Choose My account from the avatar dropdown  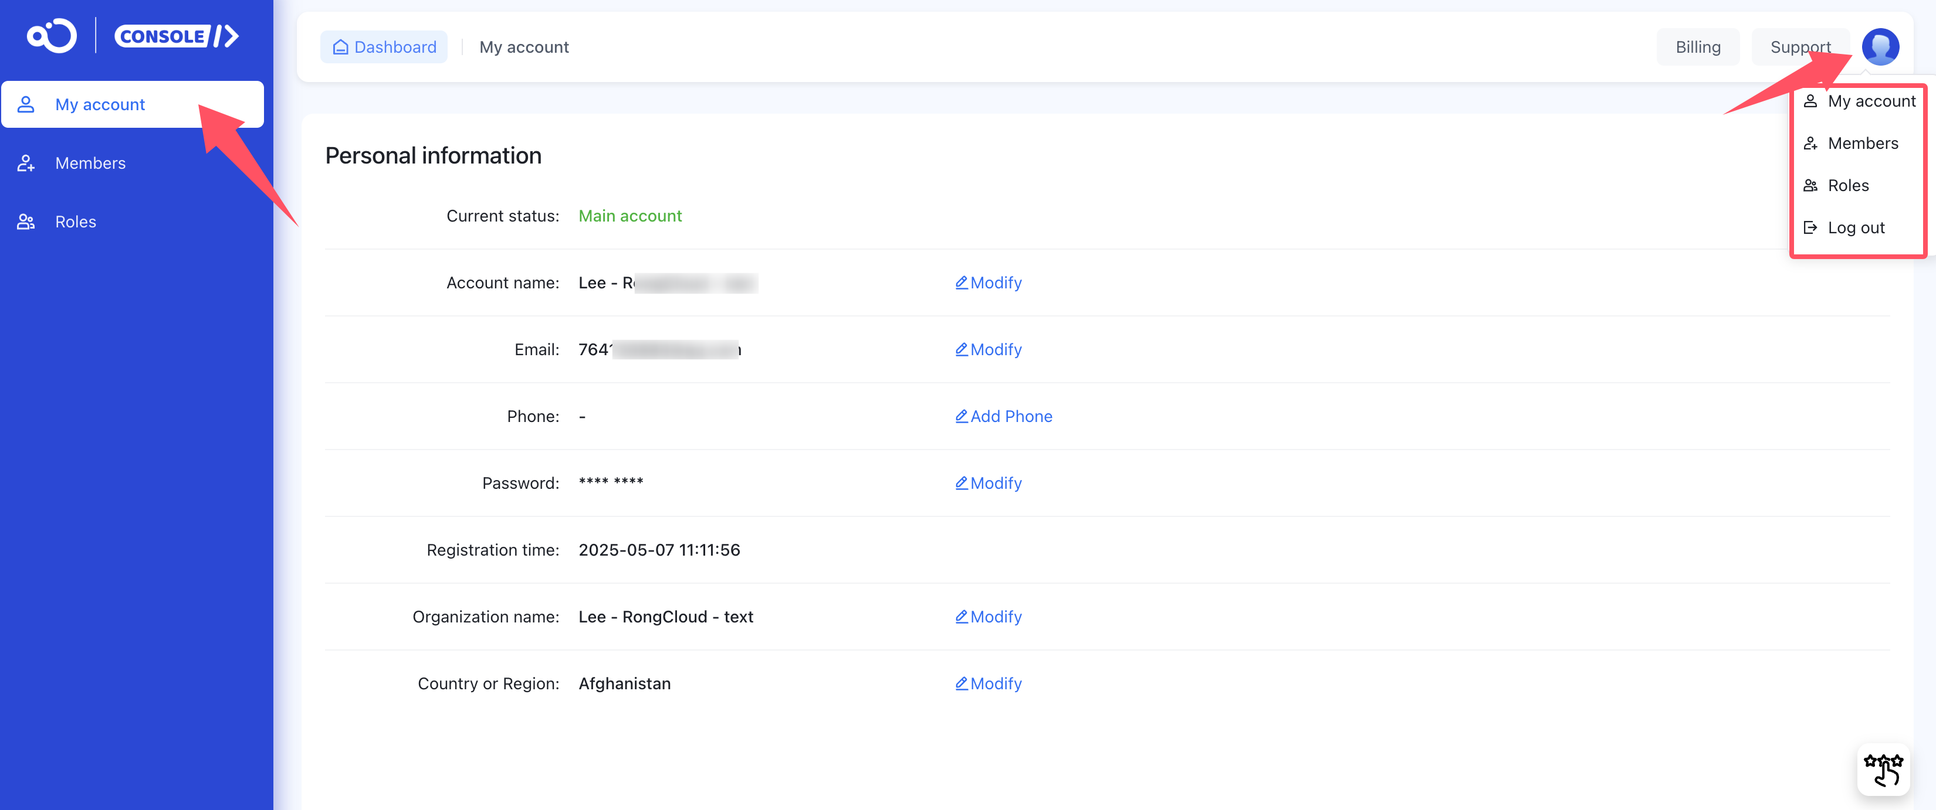click(1871, 101)
